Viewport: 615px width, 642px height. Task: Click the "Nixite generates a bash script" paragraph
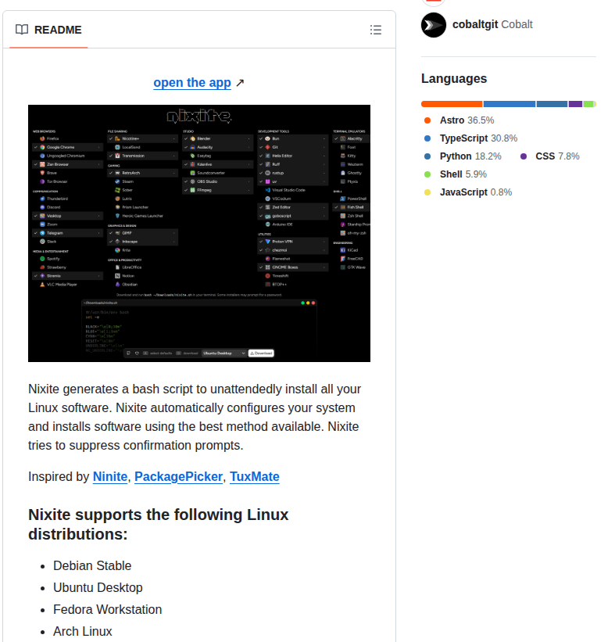click(195, 418)
